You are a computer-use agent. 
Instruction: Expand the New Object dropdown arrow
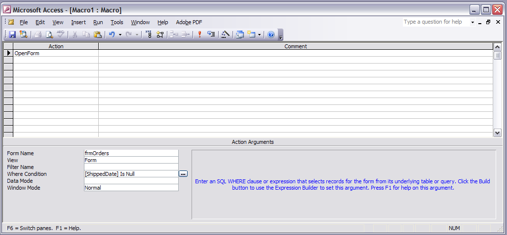click(259, 34)
